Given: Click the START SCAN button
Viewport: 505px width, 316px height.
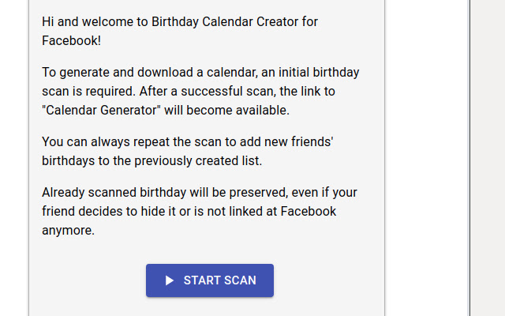Looking at the screenshot, I should 210,280.
